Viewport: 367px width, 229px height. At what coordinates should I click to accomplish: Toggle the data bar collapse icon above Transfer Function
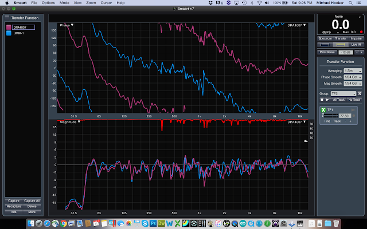7,17
